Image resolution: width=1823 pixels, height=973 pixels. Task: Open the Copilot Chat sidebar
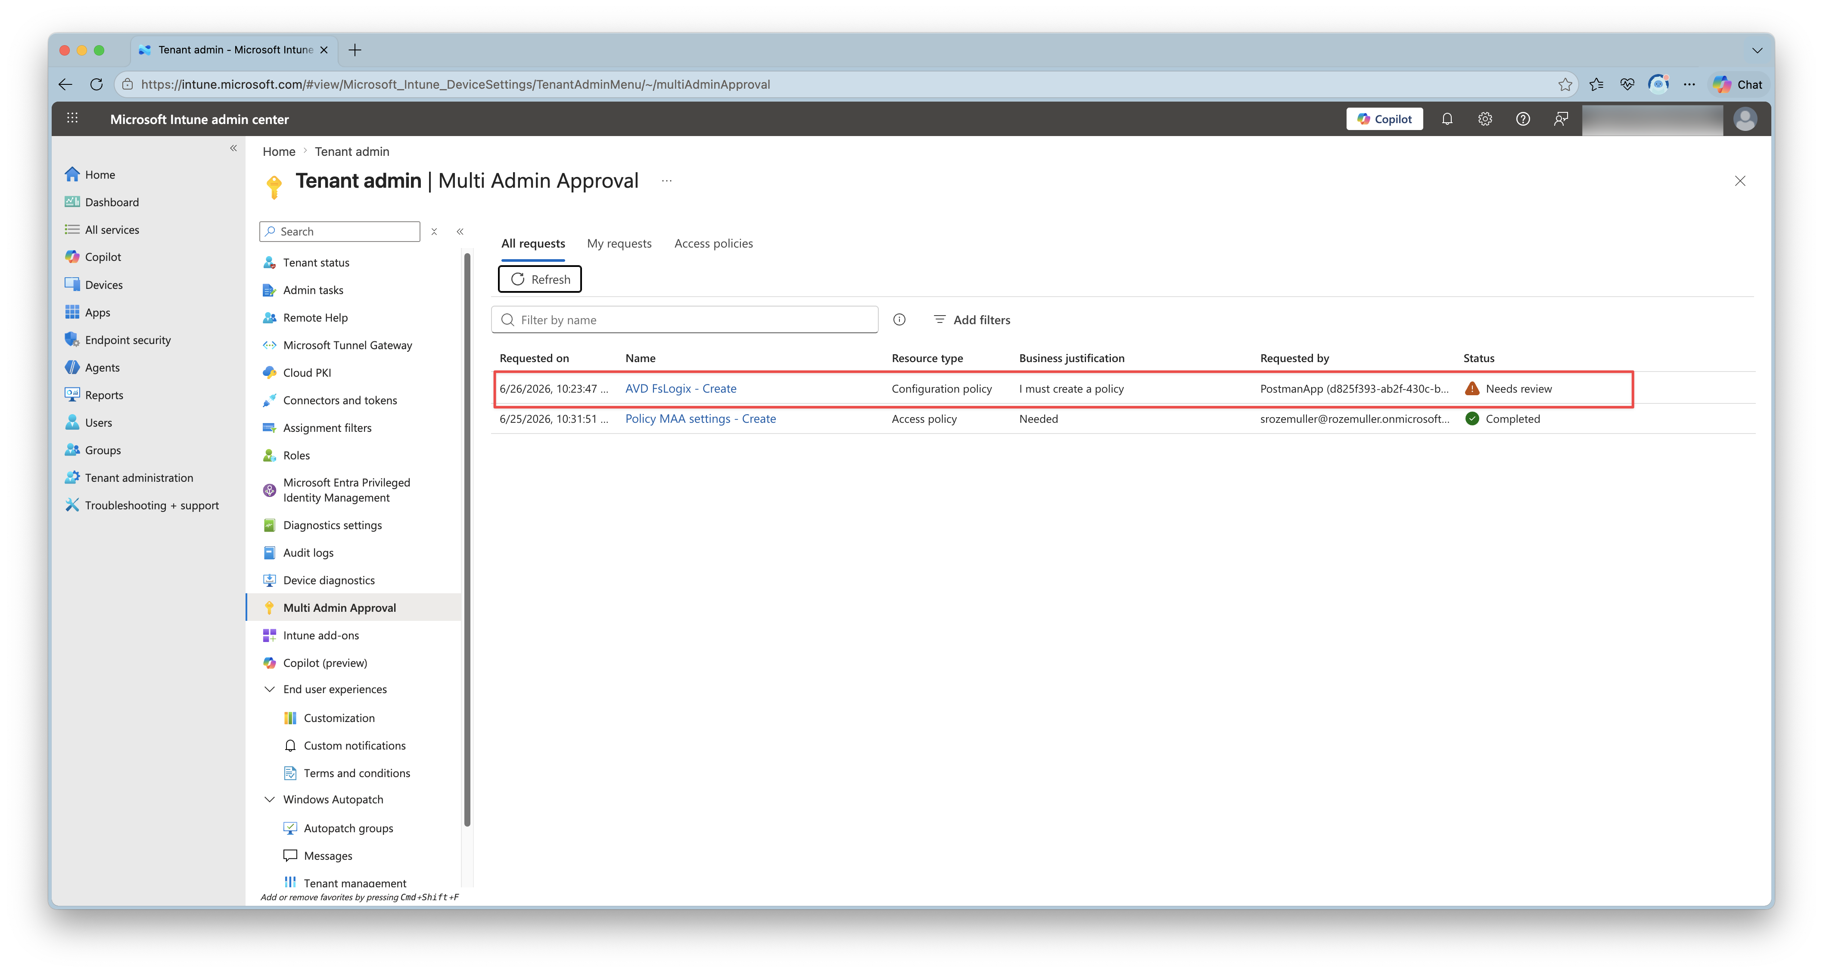click(1737, 84)
